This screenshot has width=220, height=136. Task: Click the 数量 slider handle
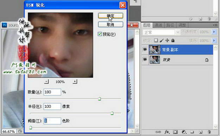click(100, 99)
